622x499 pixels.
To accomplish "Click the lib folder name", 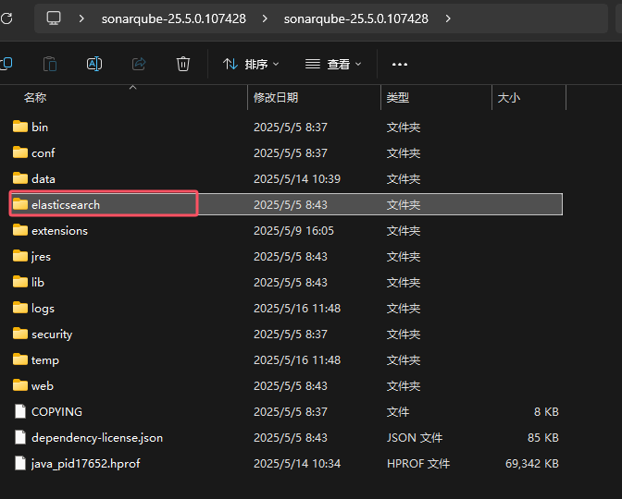I will pos(38,283).
